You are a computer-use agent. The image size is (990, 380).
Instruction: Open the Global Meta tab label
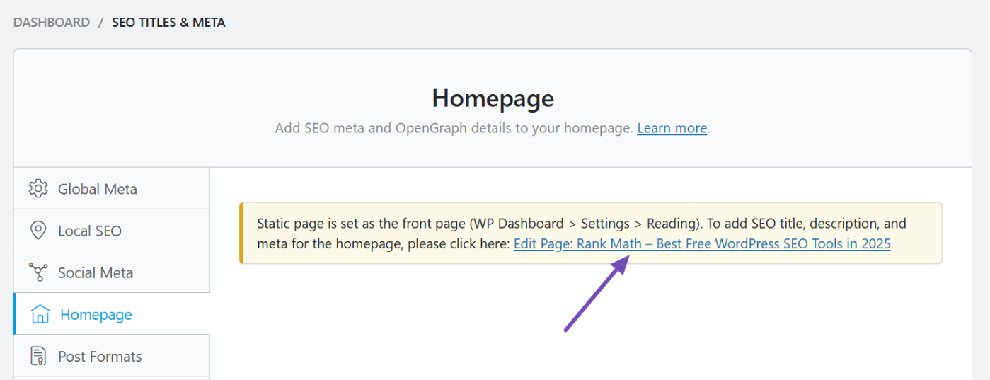(98, 189)
